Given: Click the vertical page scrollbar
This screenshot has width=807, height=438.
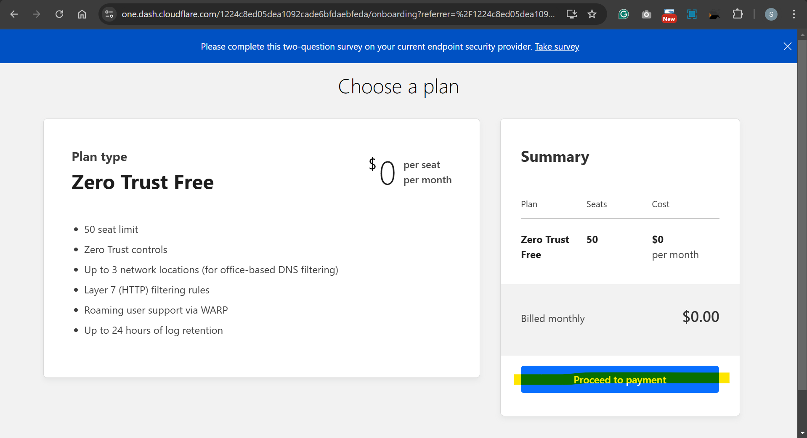Looking at the screenshot, I should pyautogui.click(x=802, y=214).
